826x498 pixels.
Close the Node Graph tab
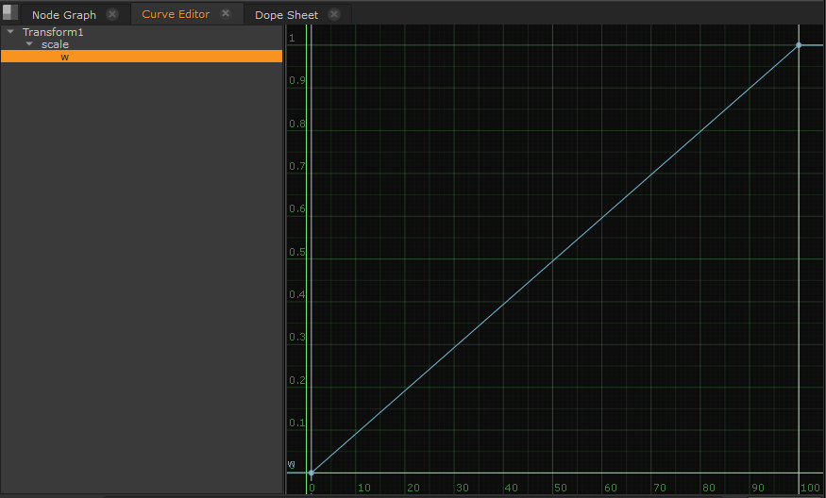[112, 14]
